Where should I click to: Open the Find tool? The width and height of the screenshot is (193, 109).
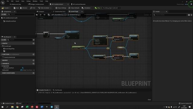[33, 8]
